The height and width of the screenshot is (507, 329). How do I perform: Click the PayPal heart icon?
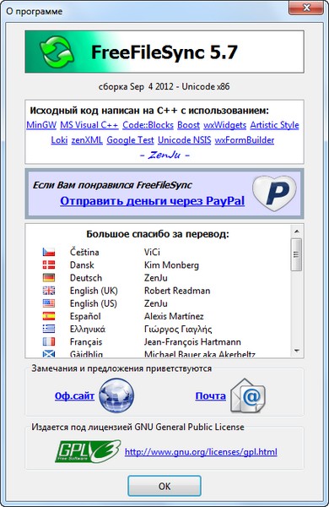point(275,193)
